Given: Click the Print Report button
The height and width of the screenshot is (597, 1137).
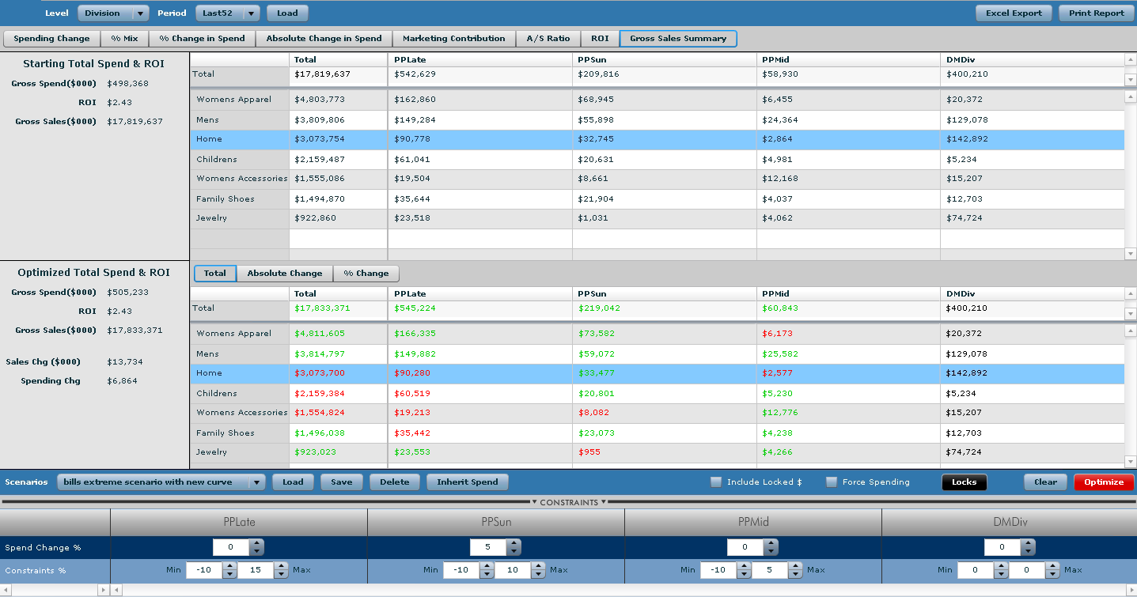Looking at the screenshot, I should (1096, 13).
